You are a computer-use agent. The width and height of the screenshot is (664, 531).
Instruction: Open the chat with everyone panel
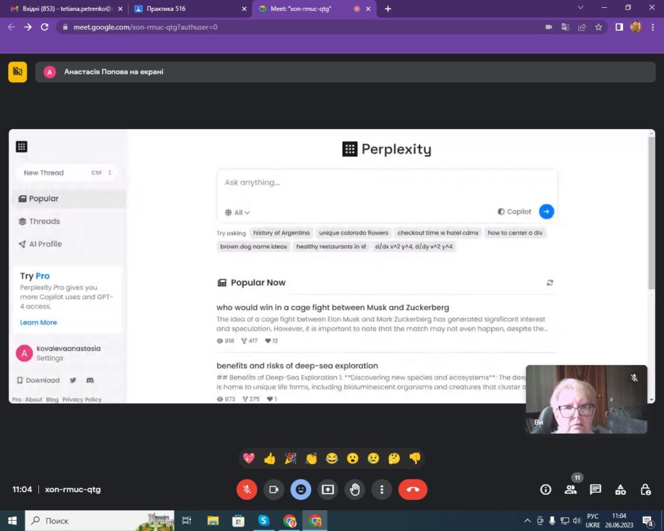click(595, 490)
